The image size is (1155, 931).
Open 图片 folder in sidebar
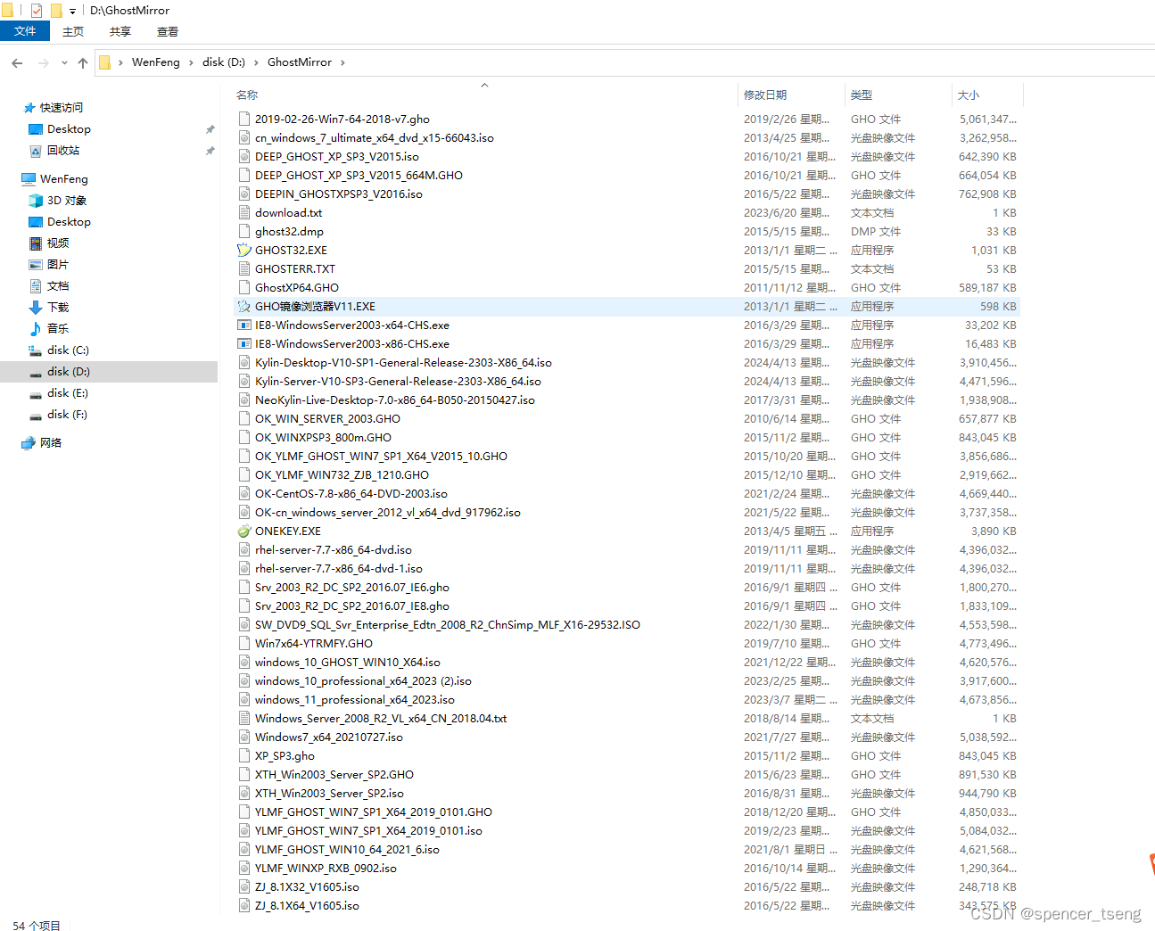click(58, 265)
